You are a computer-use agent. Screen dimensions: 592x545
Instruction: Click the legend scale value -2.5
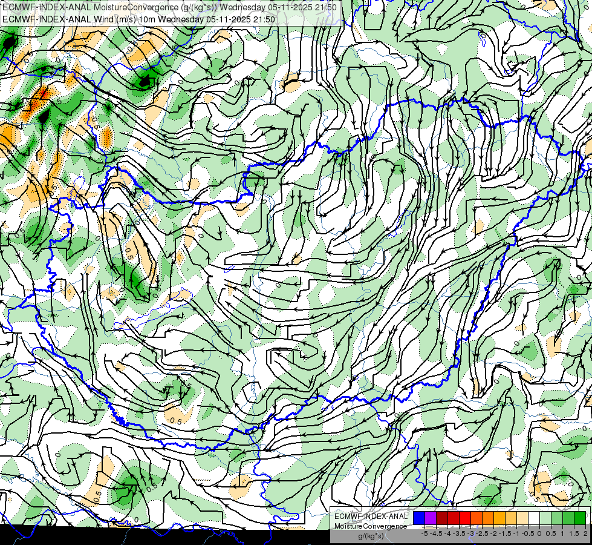483,533
